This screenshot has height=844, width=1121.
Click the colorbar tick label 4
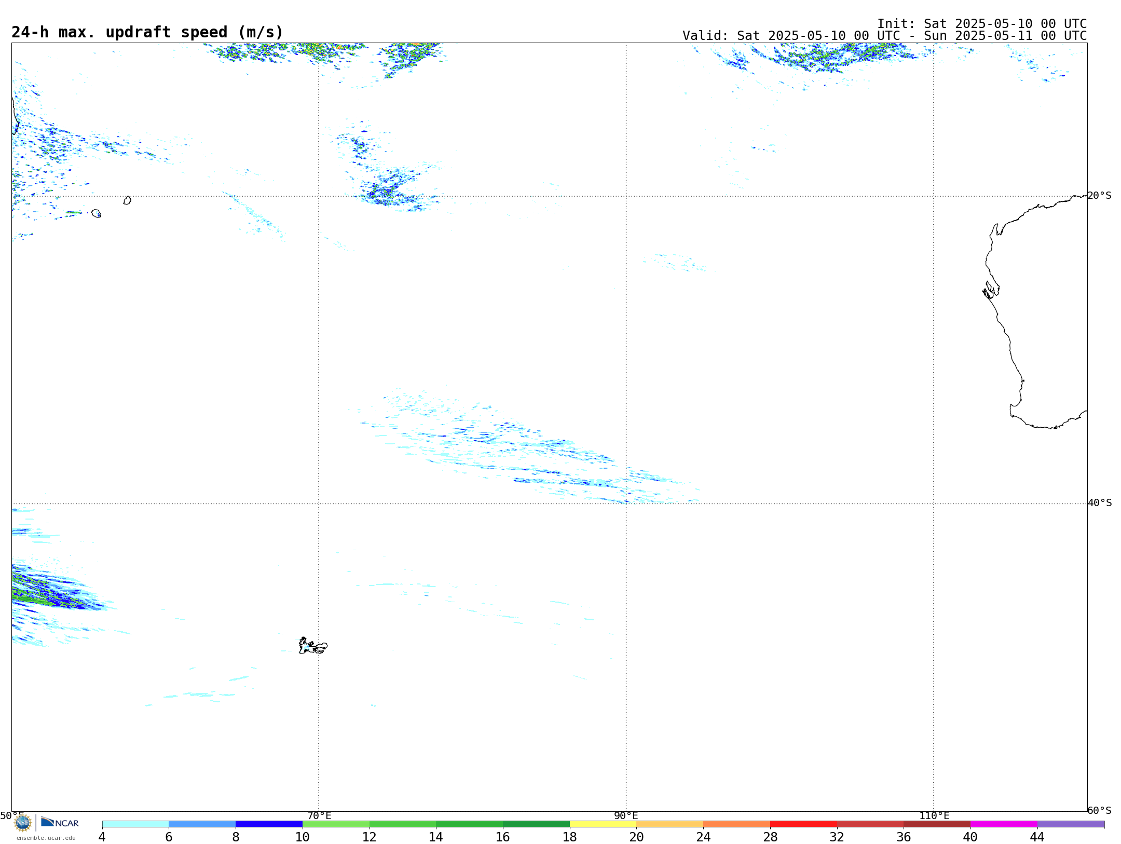[102, 837]
